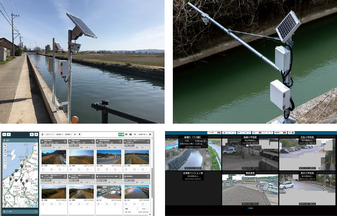337x216 pixels.
Task: Toggle the green tile view button
Action: [120, 135]
